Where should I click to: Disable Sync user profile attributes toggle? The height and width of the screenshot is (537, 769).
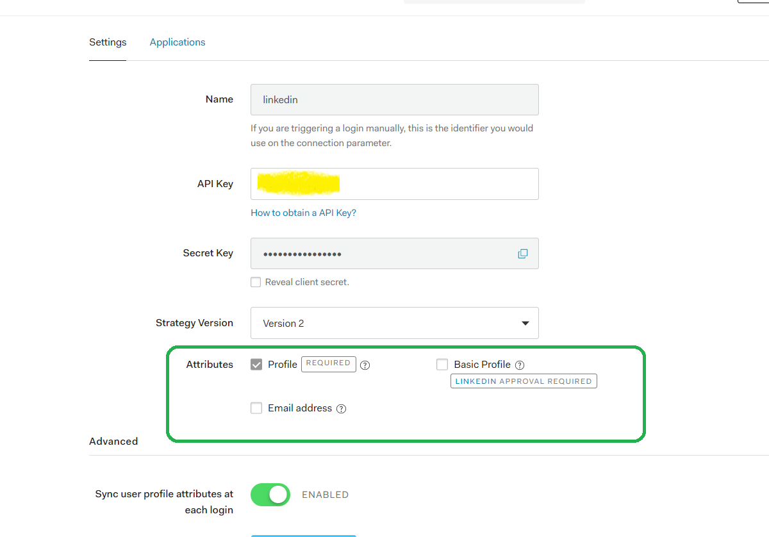(270, 494)
